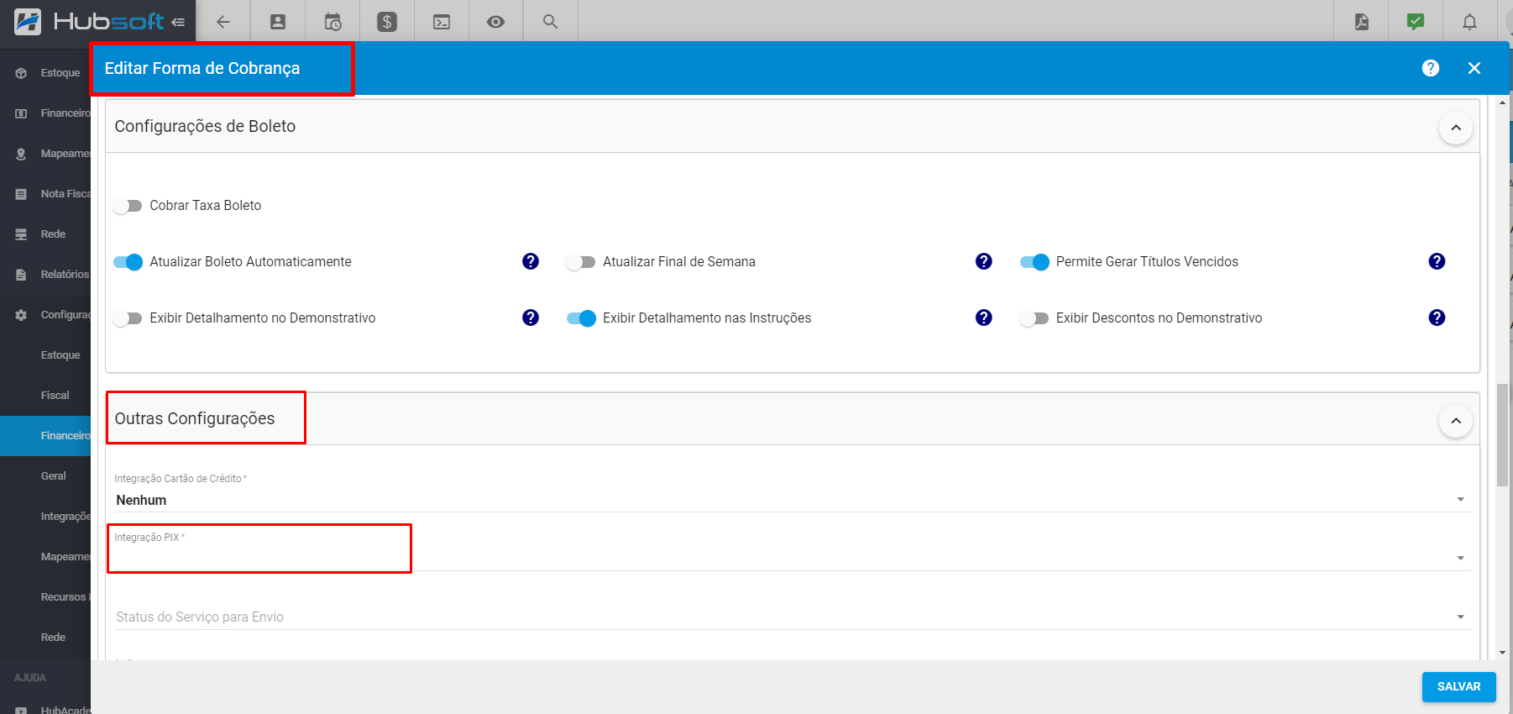The image size is (1513, 714).
Task: Show help for Permite Gerar Títulos Vencidos
Action: [1437, 261]
